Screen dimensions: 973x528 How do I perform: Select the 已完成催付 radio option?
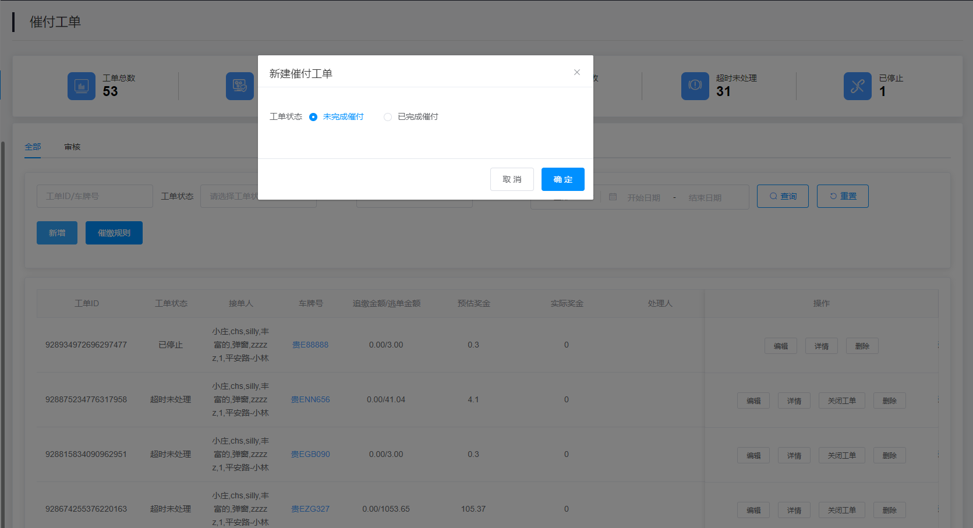point(388,117)
